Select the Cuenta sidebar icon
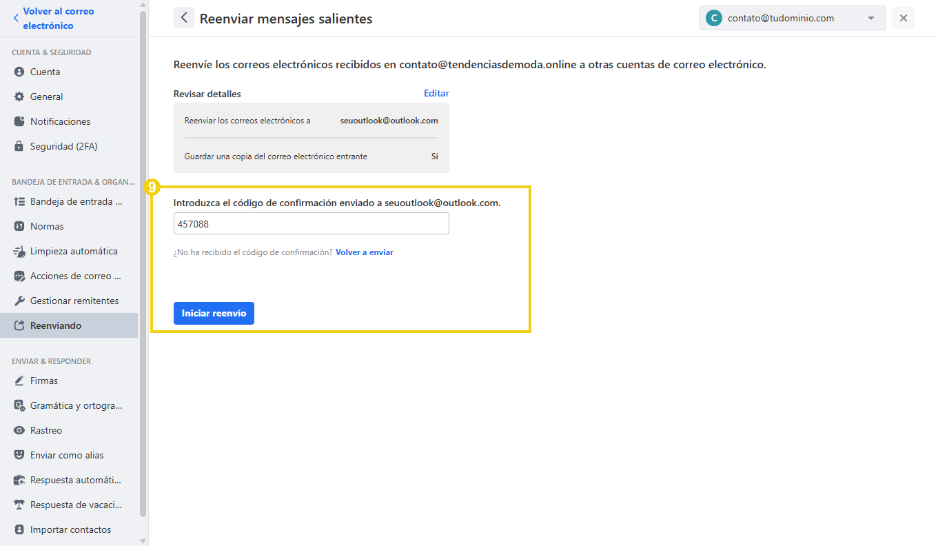Viewport: 938px width, 546px height. pos(20,72)
